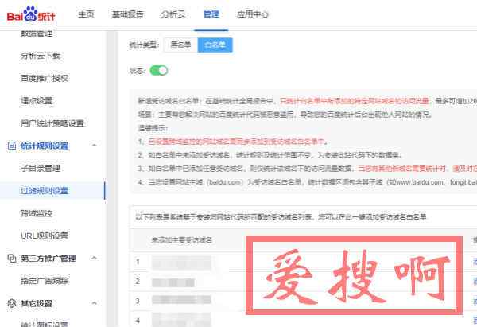Open the 应用中心 top navigation item

pyautogui.click(x=252, y=14)
